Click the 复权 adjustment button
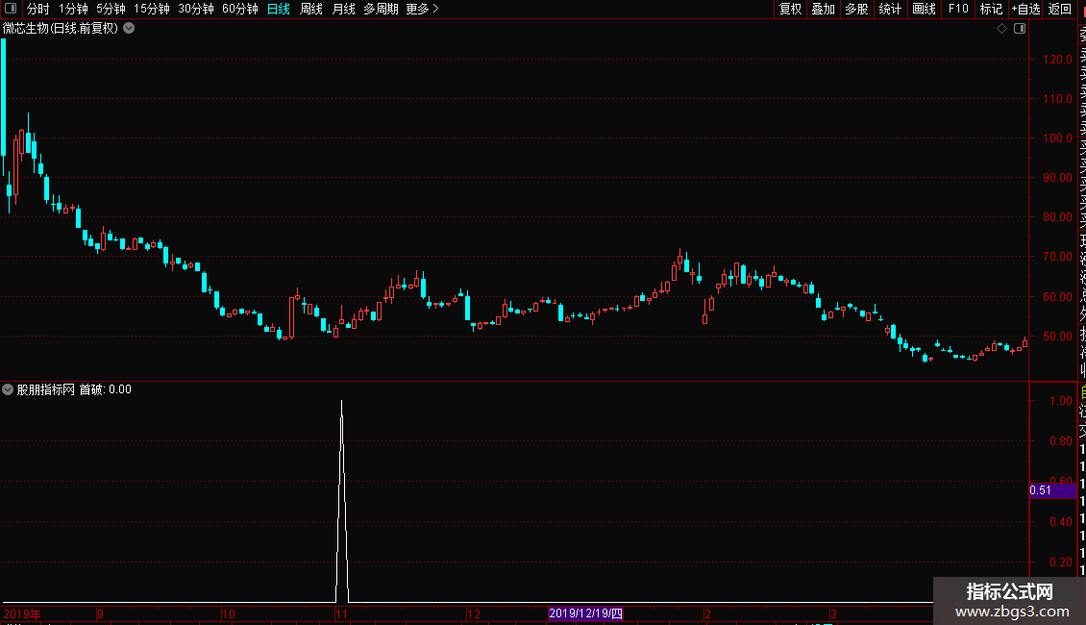Image resolution: width=1086 pixels, height=625 pixels. point(790,9)
